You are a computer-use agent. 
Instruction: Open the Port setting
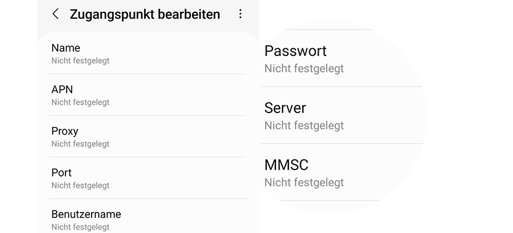[x=61, y=172]
